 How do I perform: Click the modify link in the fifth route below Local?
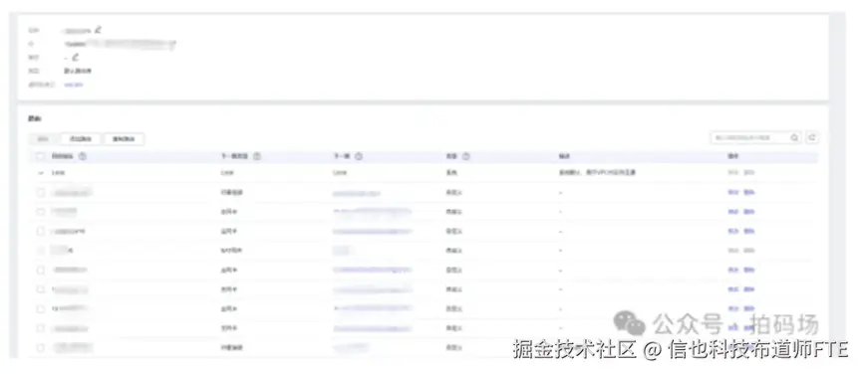(x=732, y=270)
